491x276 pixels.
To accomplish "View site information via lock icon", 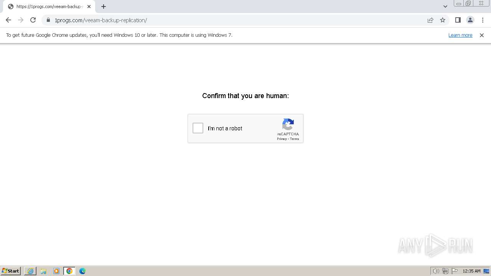I will pyautogui.click(x=48, y=20).
